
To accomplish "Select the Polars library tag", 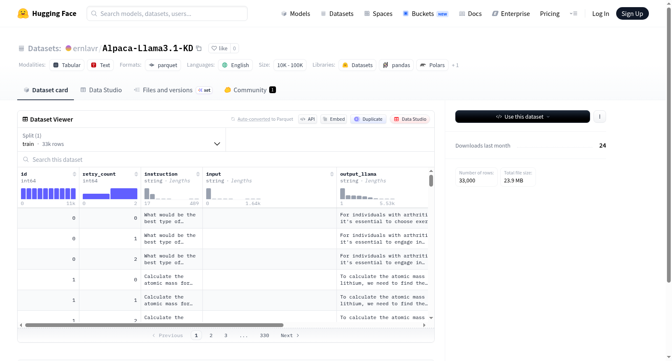I will pos(432,65).
